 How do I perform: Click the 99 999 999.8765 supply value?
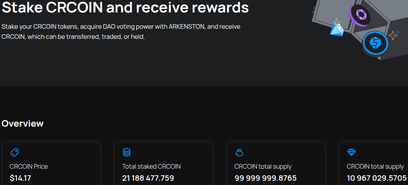coord(265,178)
